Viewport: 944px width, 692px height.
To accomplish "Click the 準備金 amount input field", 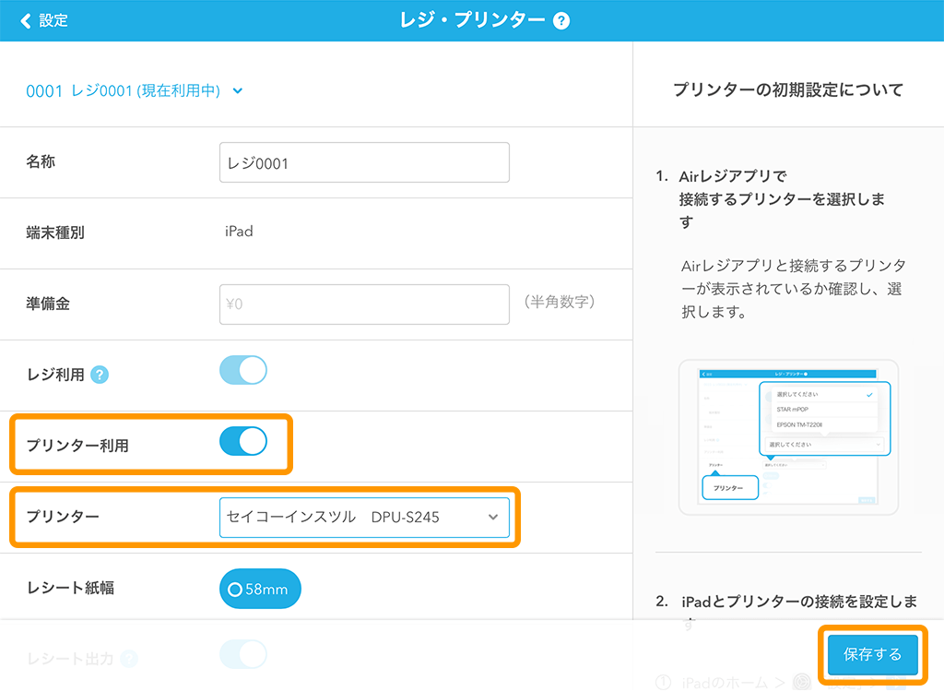I will [364, 304].
